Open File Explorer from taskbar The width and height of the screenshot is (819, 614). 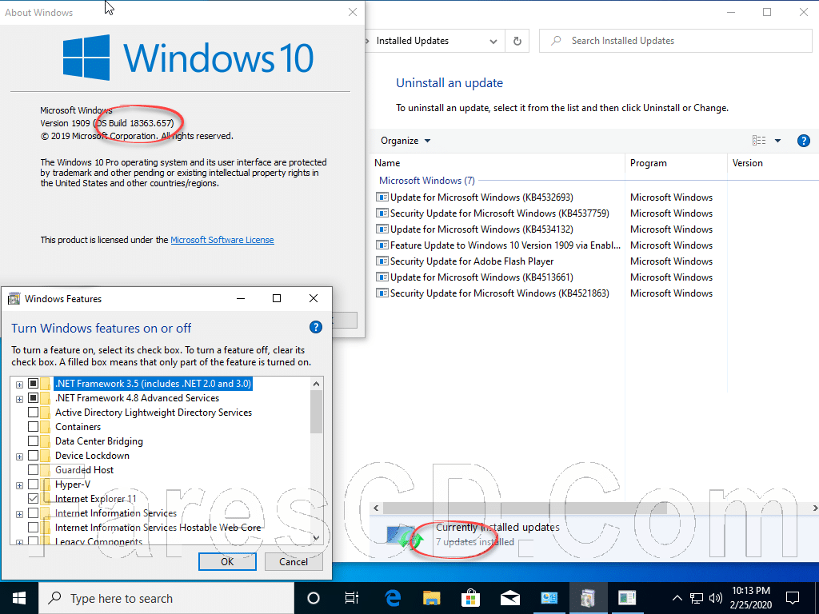(x=431, y=598)
